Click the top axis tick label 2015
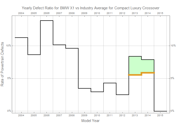The image size is (176, 123). click(160, 13)
